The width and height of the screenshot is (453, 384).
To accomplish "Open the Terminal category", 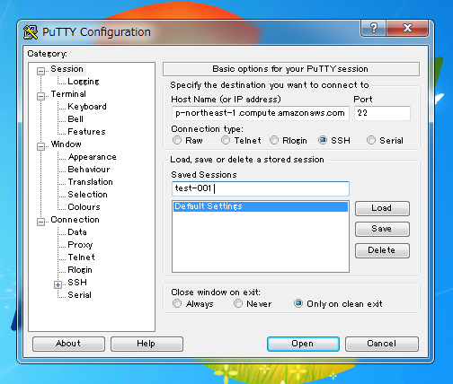I will (68, 94).
